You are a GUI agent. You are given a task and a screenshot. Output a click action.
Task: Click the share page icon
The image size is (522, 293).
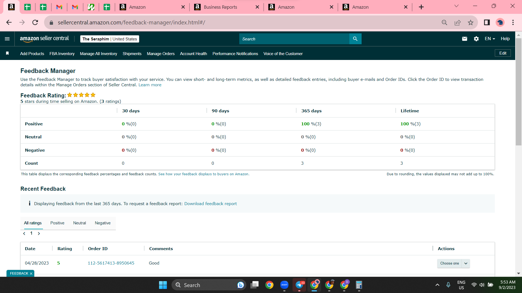[x=458, y=23]
